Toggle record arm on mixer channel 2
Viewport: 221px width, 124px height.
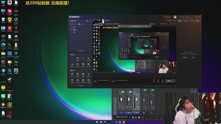coord(127,92)
